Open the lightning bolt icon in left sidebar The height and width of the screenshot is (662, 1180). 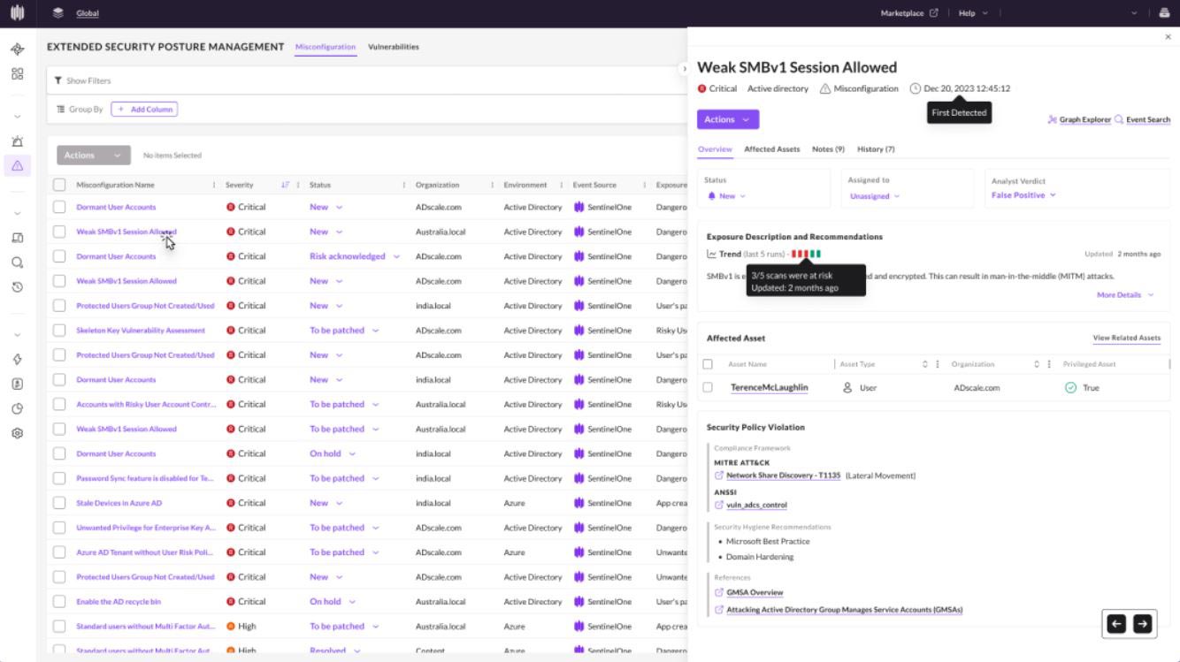18,360
